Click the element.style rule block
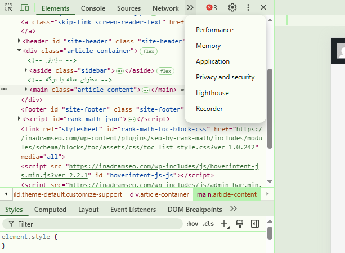 [x=133, y=241]
